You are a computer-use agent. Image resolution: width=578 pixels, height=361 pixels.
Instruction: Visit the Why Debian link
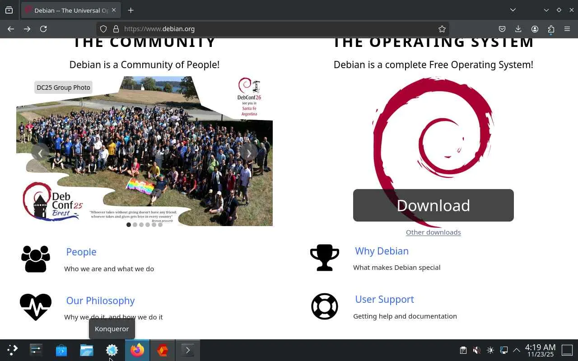tap(382, 251)
